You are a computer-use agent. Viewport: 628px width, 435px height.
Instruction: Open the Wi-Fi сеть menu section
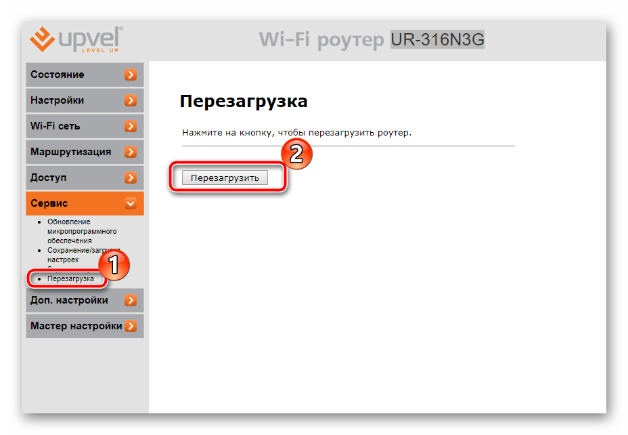[85, 126]
